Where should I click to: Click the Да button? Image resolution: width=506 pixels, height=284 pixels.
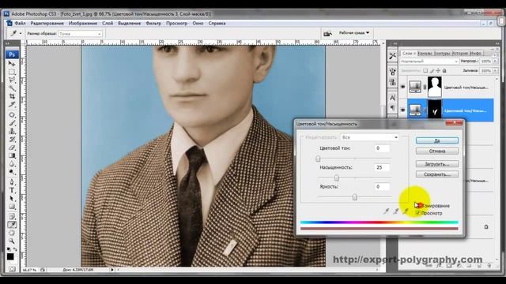click(437, 140)
